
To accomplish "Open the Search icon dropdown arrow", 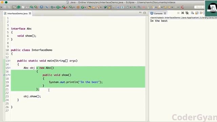I will point(101,7).
